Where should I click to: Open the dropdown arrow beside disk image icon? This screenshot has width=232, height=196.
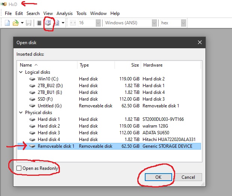pyautogui.click(x=63, y=23)
